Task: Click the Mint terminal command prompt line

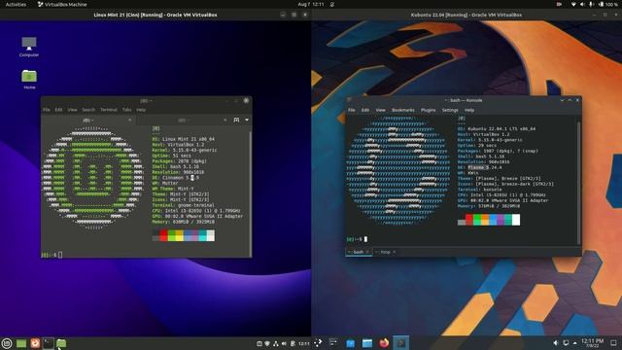Action: 52,255
